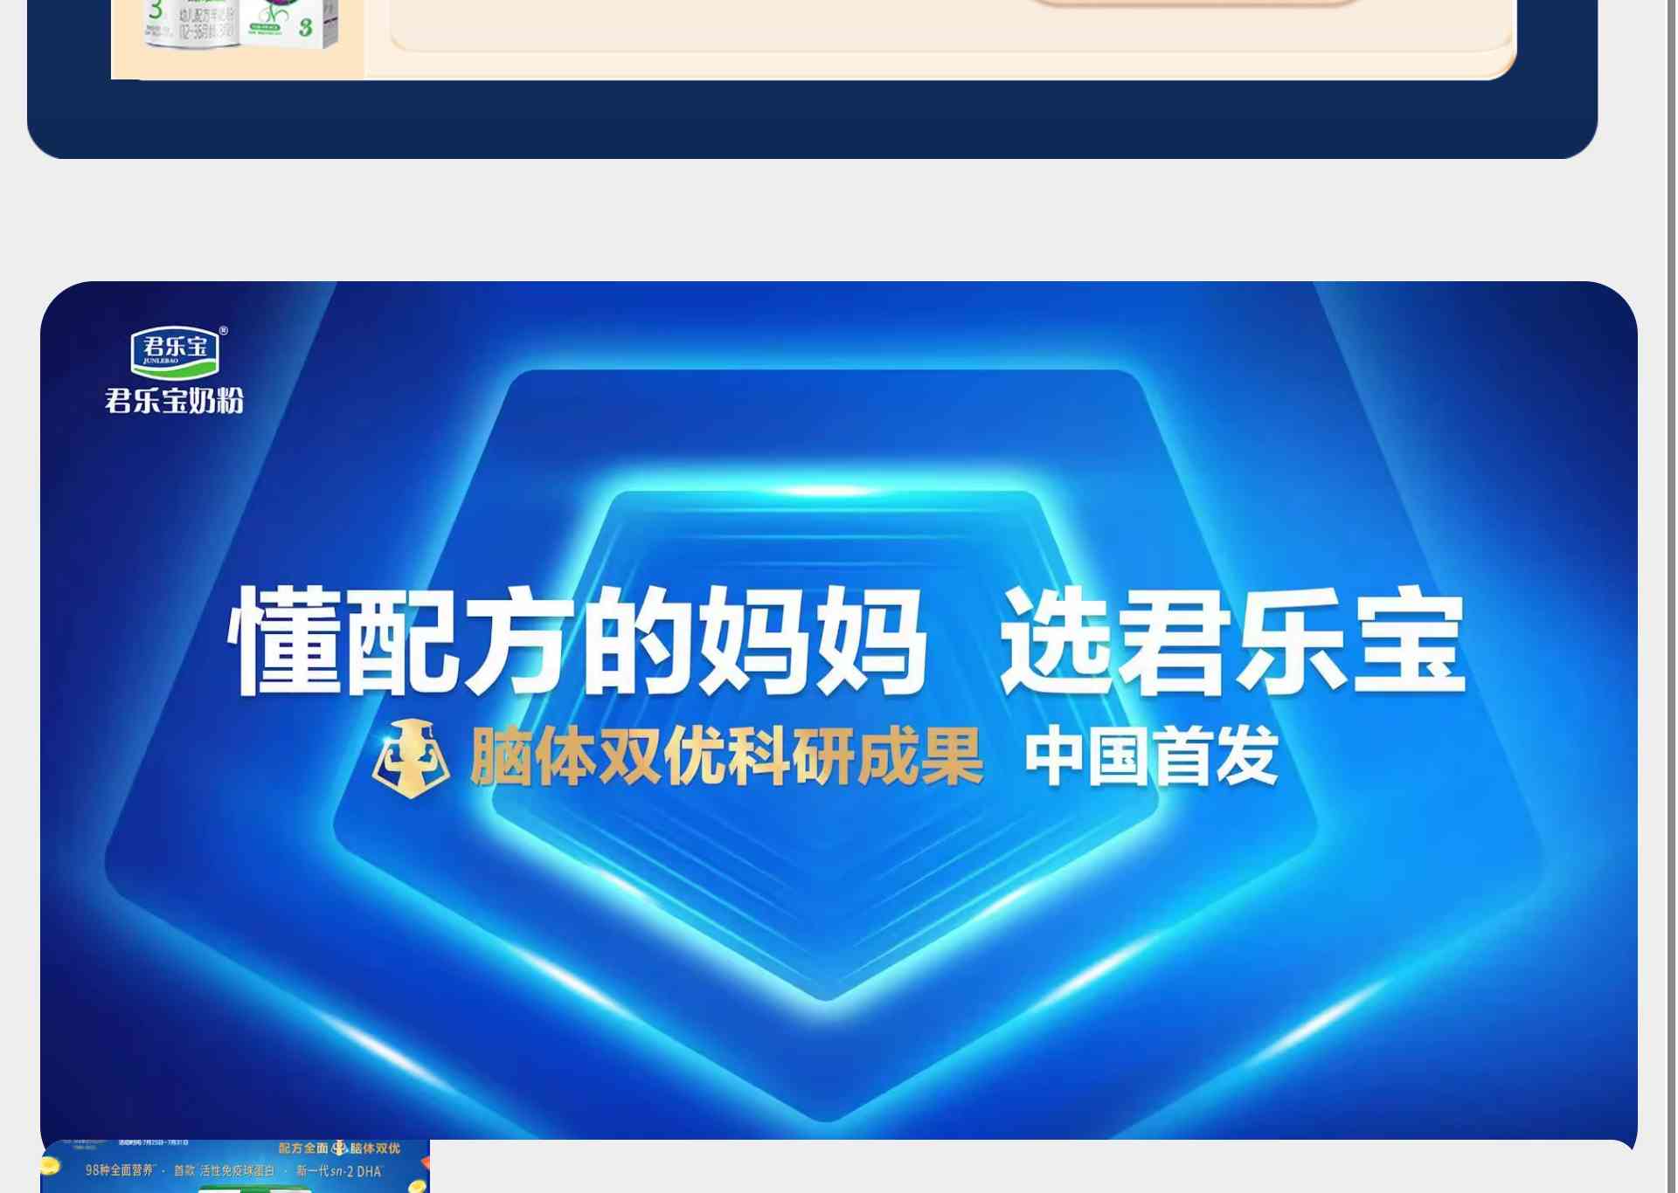Click the 选君乐宝 headline text
The height and width of the screenshot is (1193, 1678).
(x=1232, y=642)
